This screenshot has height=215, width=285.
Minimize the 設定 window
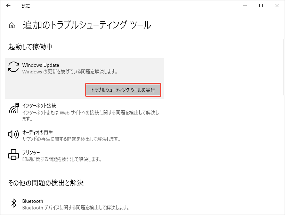tap(245, 6)
